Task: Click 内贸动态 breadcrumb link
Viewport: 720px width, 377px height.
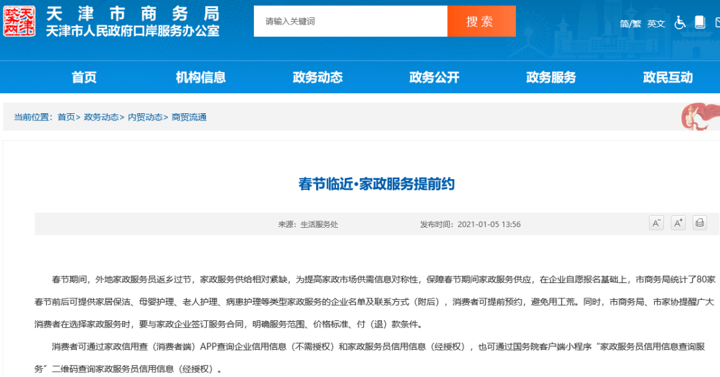Action: point(145,117)
